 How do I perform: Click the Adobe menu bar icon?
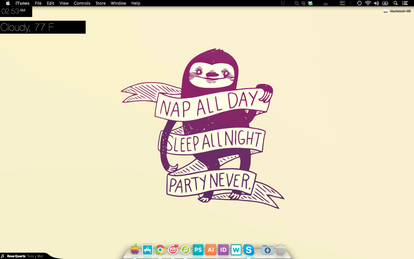click(283, 3)
